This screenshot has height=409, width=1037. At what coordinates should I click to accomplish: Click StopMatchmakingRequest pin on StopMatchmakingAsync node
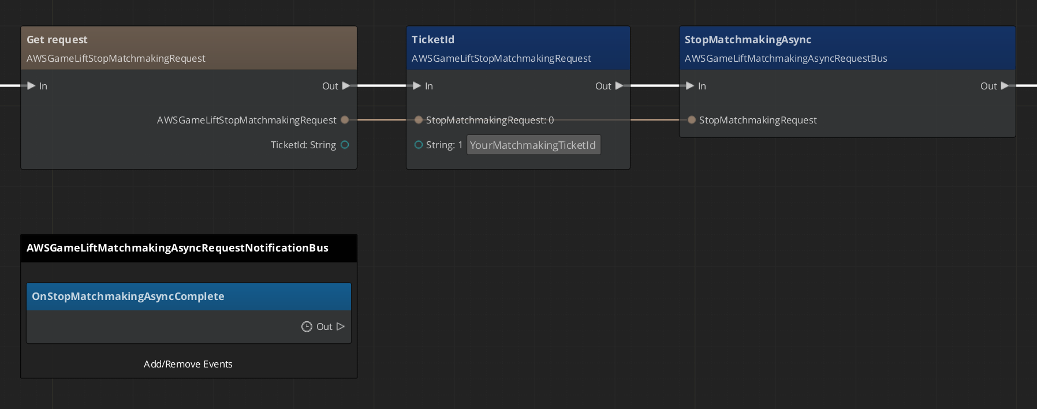coord(691,120)
